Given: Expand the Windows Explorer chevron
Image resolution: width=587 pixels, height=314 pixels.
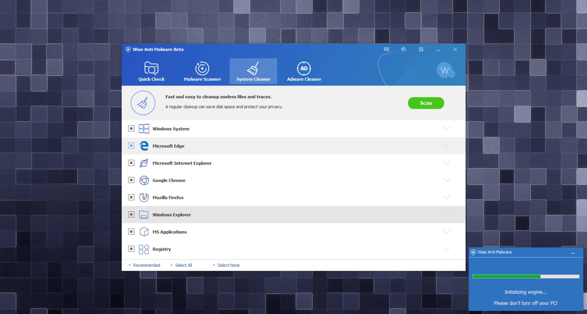Looking at the screenshot, I should tap(447, 214).
